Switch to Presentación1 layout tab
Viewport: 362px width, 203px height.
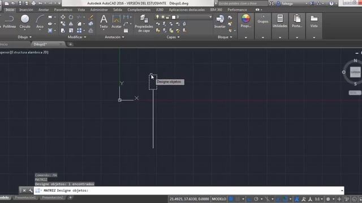[25, 197]
